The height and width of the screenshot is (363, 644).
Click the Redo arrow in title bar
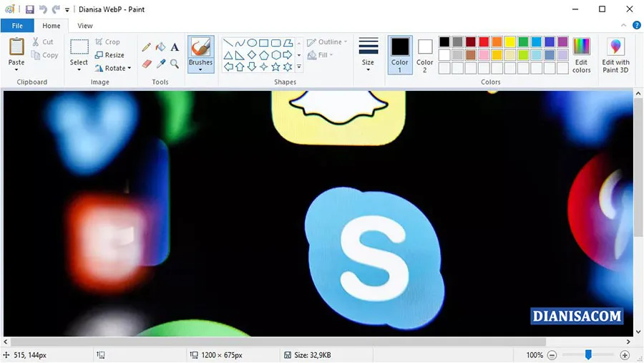tap(56, 9)
